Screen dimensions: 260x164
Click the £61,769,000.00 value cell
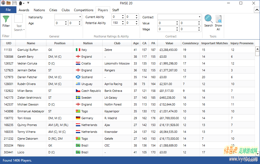[169, 118]
